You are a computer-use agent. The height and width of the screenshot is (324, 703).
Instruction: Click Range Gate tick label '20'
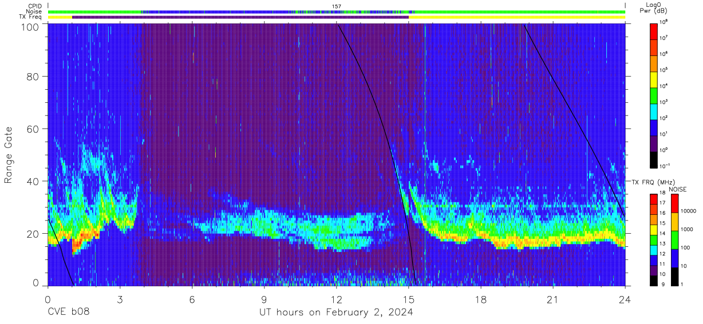point(33,234)
